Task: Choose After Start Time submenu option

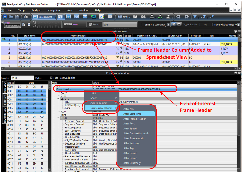Action: click(137, 114)
